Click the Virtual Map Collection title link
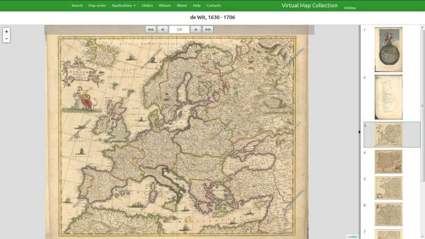The height and width of the screenshot is (239, 425). pos(309,5)
